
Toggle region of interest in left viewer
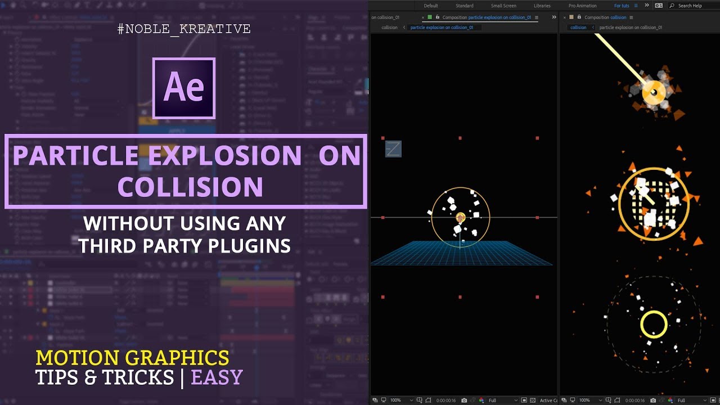coord(524,400)
